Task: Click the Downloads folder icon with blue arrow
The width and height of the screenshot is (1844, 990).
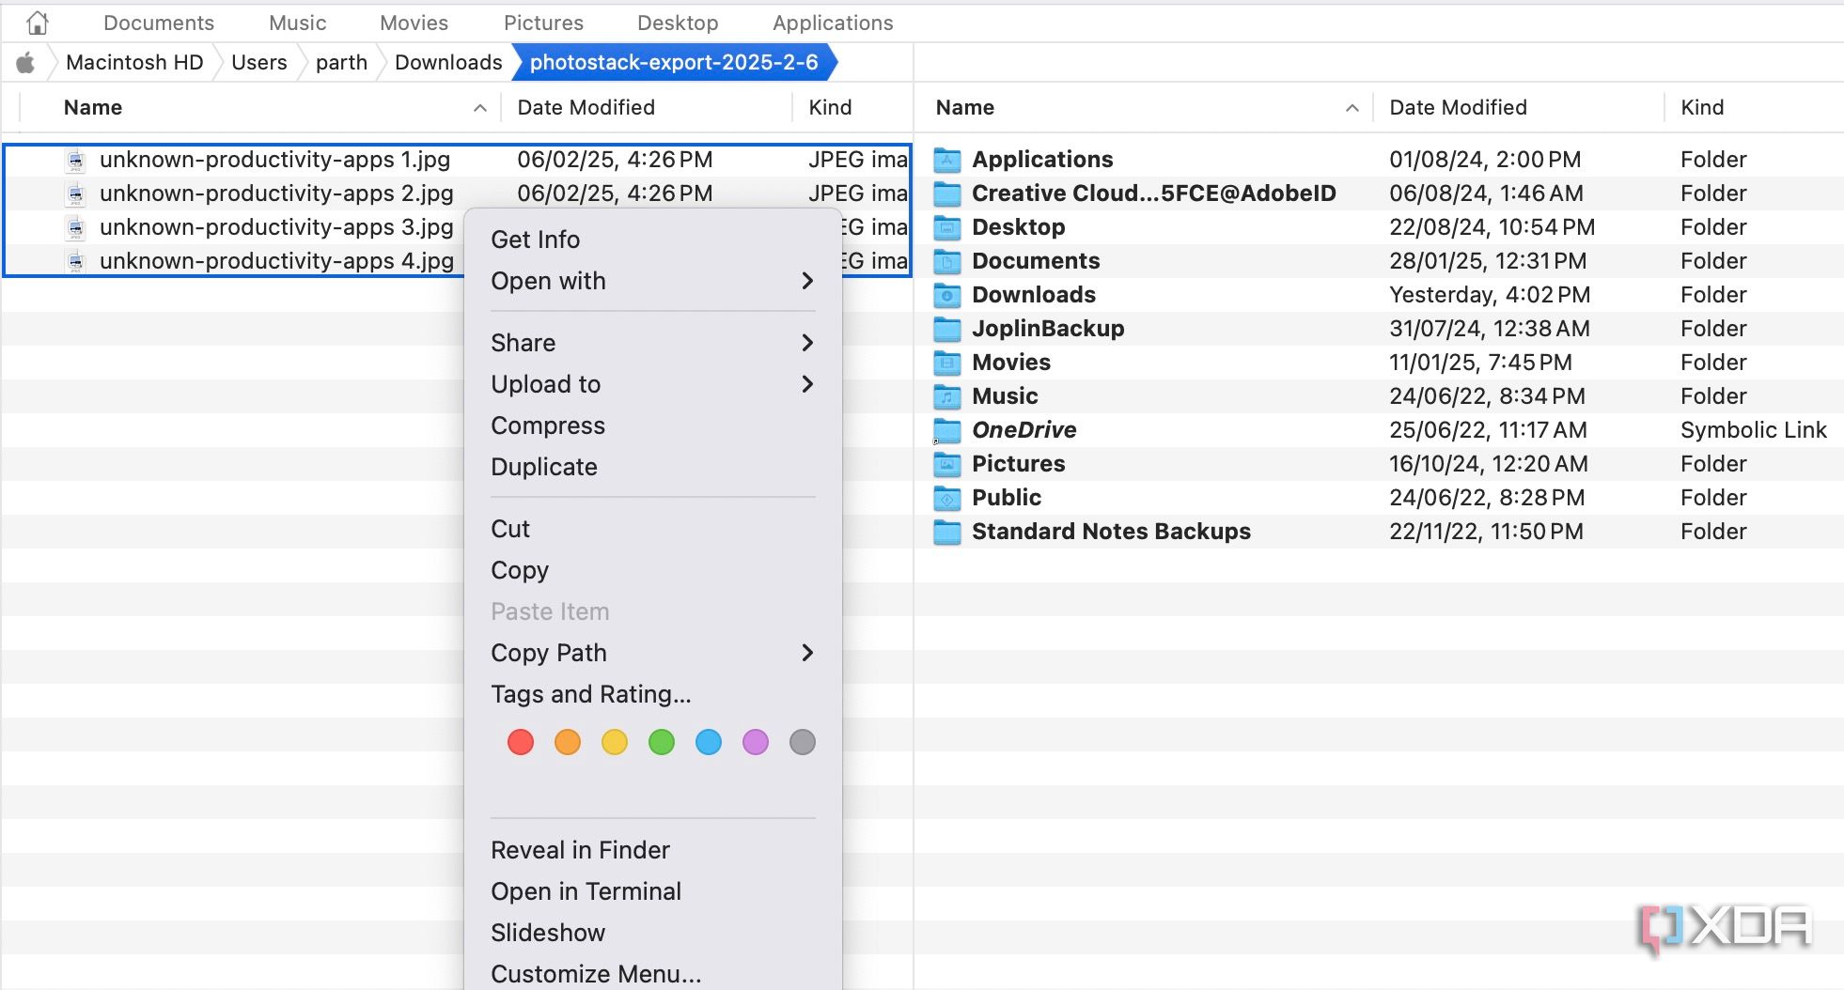Action: click(949, 294)
